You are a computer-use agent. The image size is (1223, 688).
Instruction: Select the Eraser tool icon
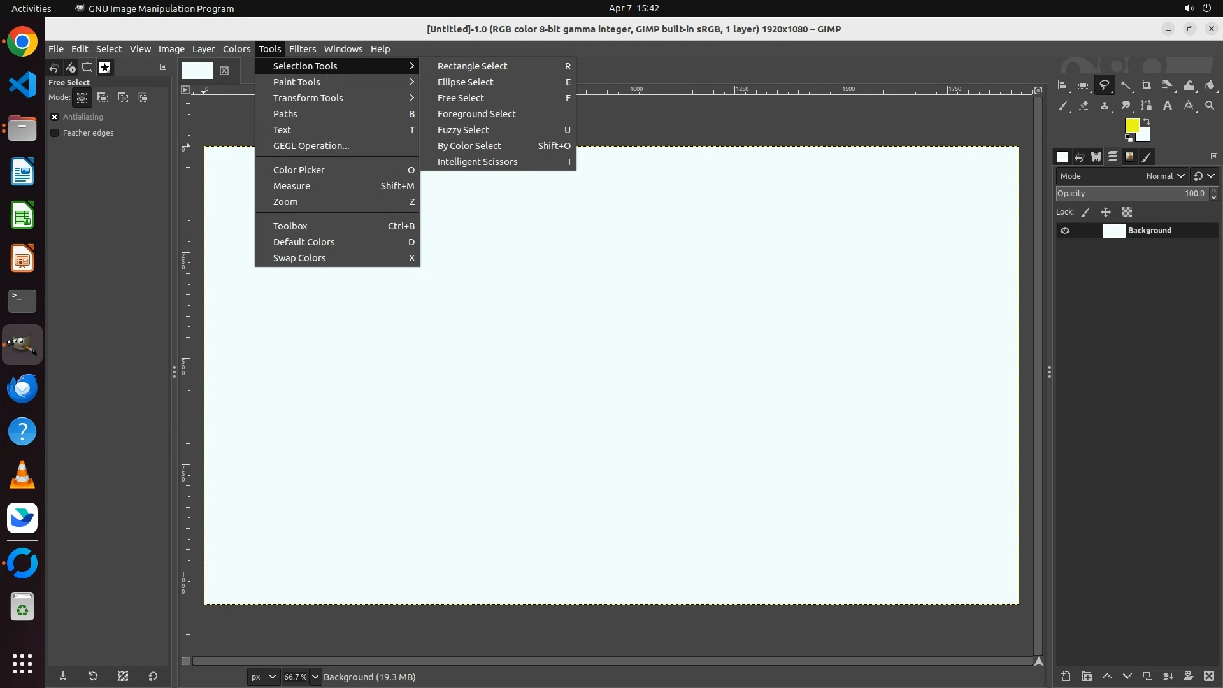pos(1084,106)
